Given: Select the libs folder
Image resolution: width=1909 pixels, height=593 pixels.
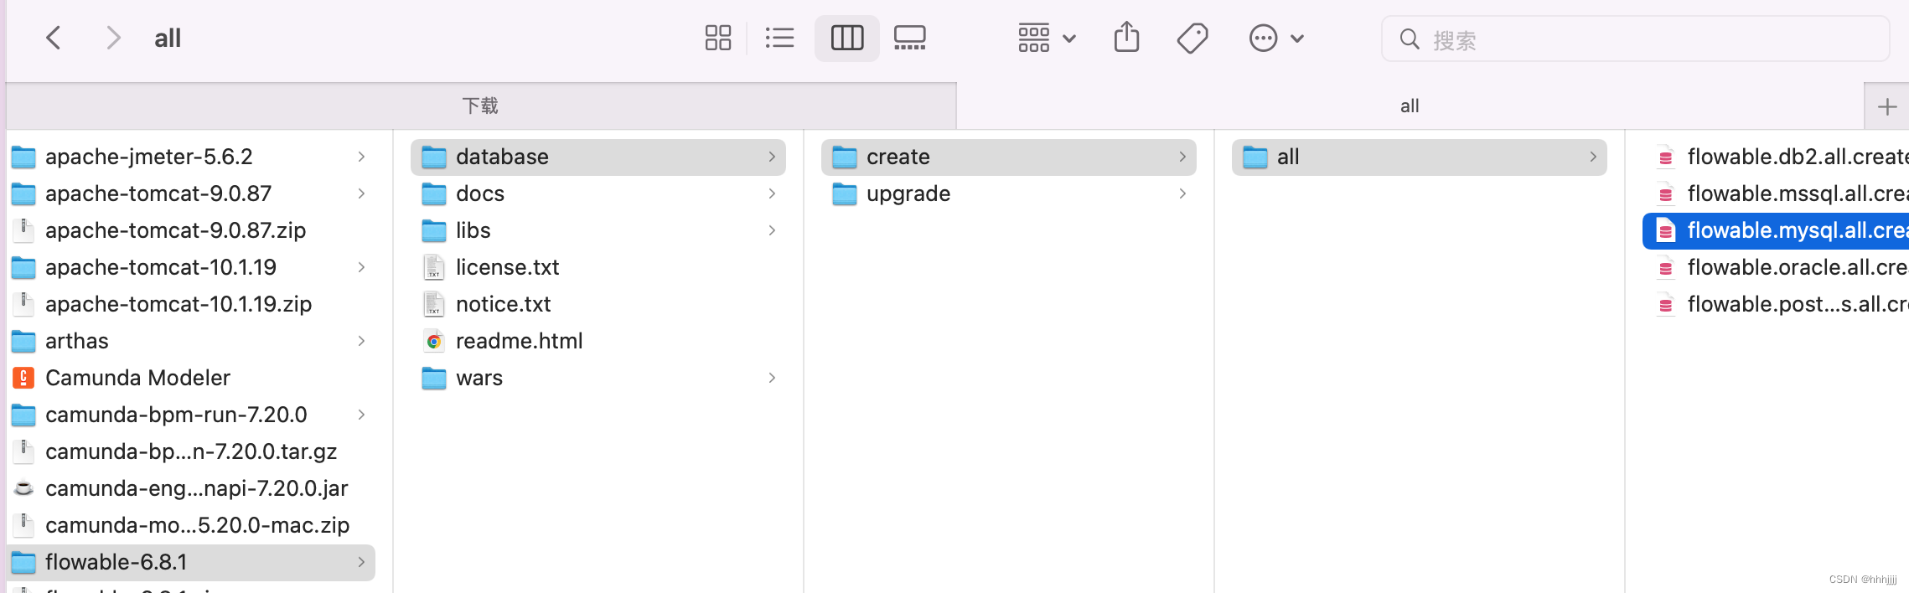Looking at the screenshot, I should coord(598,230).
